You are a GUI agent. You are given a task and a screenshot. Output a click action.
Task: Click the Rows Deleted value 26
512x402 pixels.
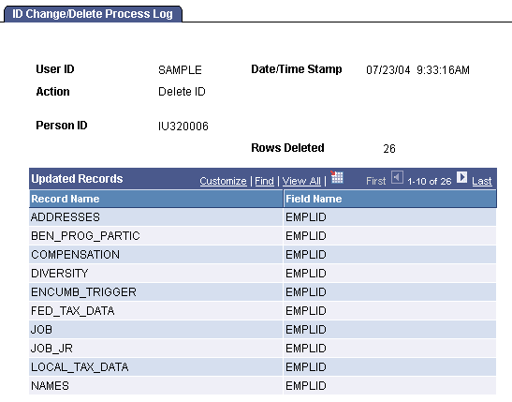389,149
